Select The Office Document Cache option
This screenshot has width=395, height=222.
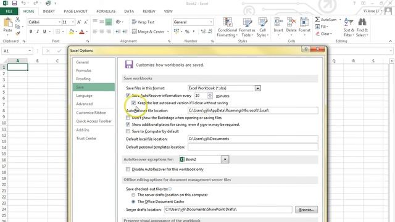(x=133, y=202)
